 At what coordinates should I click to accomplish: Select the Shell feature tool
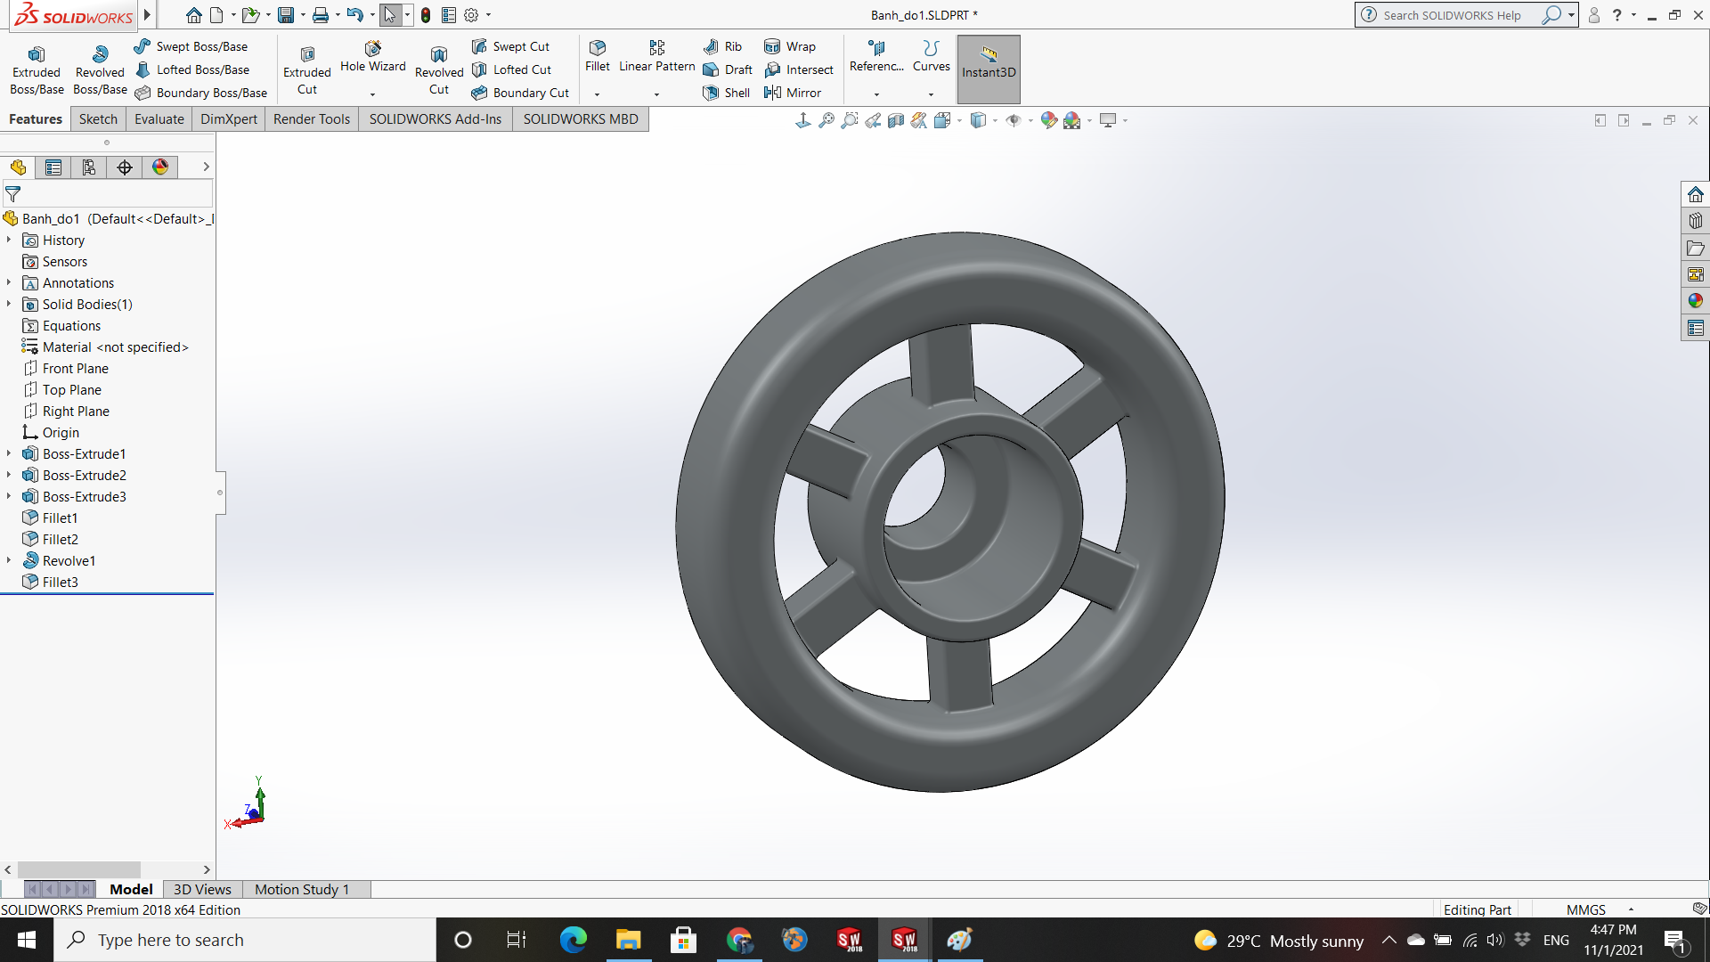click(x=726, y=93)
